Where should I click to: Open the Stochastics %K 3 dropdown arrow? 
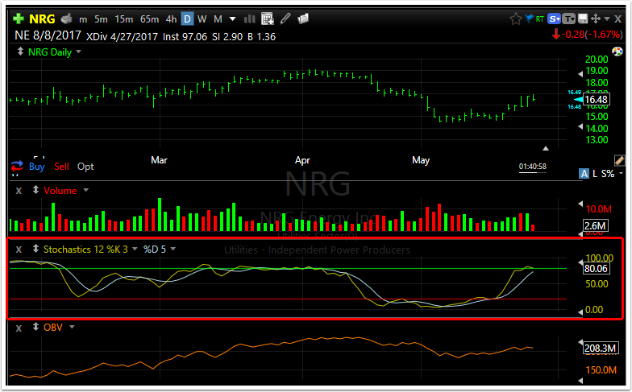[135, 249]
